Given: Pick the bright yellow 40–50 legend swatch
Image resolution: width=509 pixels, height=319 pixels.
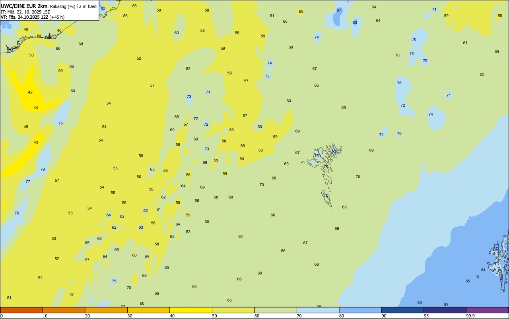Looking at the screenshot, I should (x=191, y=310).
